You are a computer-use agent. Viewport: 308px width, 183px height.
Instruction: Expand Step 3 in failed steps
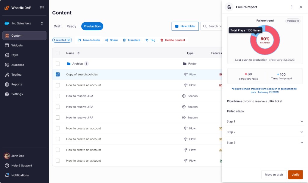click(x=265, y=143)
